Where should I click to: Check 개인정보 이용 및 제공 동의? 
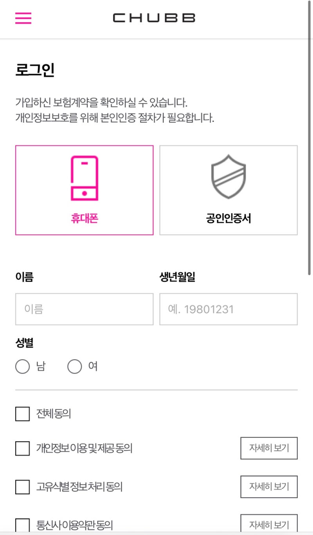[23, 448]
